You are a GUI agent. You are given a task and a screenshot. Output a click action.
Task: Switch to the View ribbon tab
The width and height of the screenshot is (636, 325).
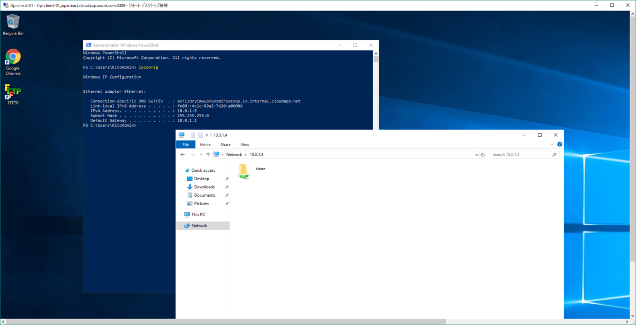pyautogui.click(x=245, y=144)
